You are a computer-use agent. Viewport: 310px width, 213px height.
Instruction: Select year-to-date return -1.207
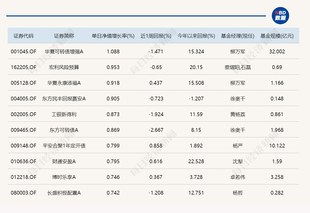tap(196, 99)
